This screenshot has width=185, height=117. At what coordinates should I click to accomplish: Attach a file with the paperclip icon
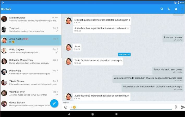tap(176, 107)
